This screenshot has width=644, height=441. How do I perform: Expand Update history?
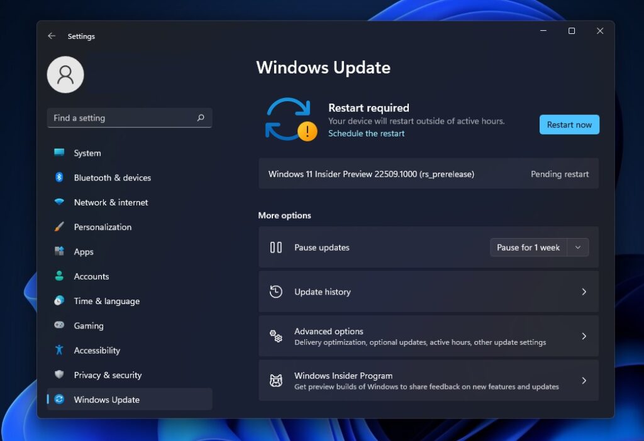(x=428, y=291)
